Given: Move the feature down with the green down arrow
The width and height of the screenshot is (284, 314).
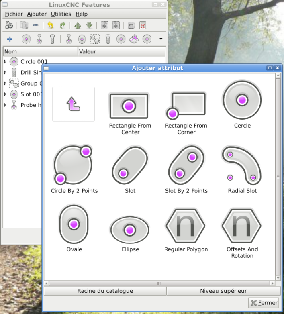Looking at the screenshot, I should 89,25.
